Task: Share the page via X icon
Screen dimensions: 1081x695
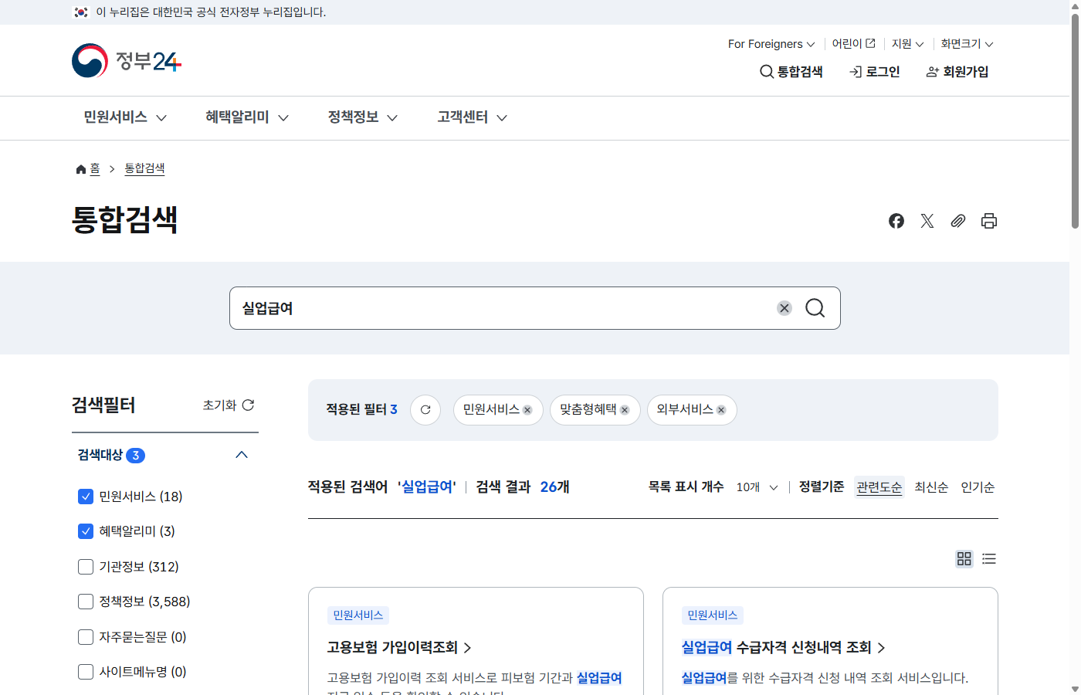Action: pos(927,221)
